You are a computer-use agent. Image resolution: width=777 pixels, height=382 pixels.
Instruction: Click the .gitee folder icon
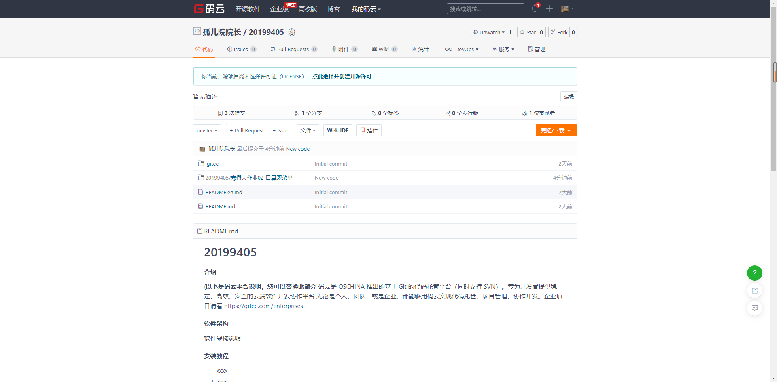tap(201, 164)
